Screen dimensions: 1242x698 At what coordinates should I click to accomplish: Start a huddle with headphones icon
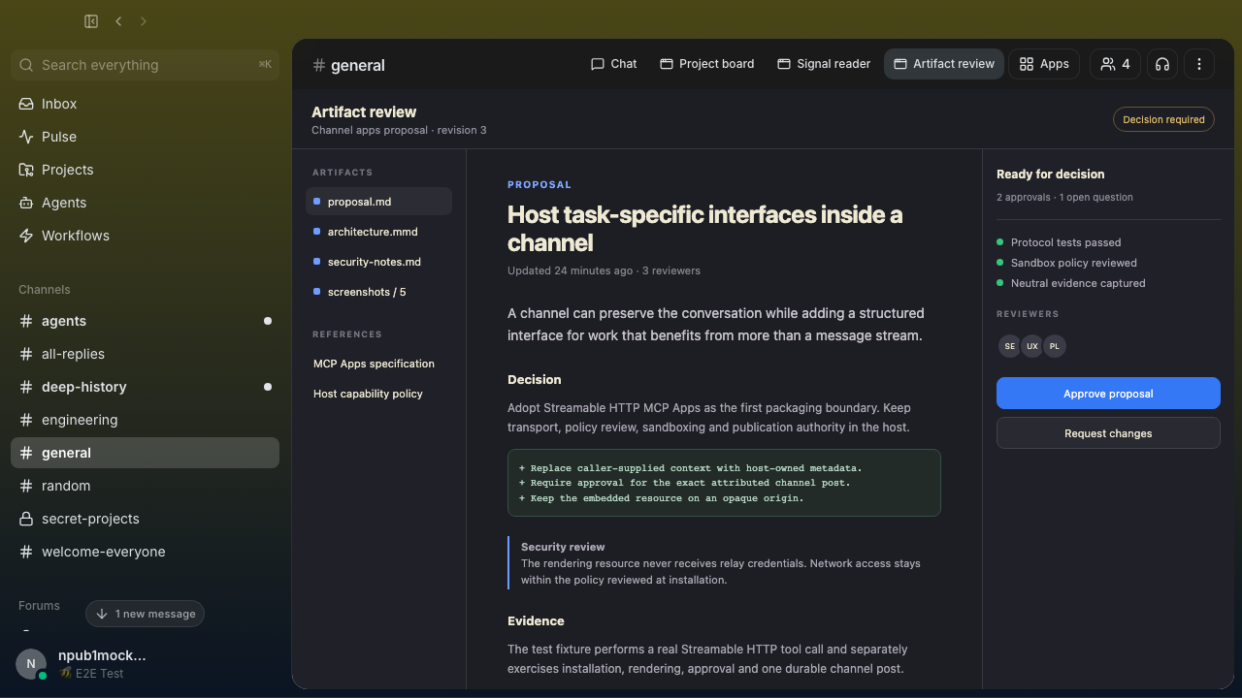pos(1162,64)
